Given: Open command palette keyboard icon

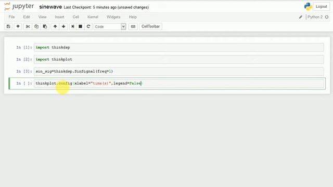Looking at the screenshot, I should [x=133, y=26].
